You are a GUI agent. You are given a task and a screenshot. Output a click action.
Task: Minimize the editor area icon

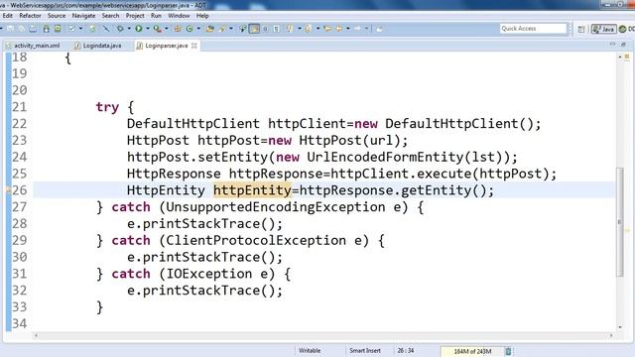(613, 44)
